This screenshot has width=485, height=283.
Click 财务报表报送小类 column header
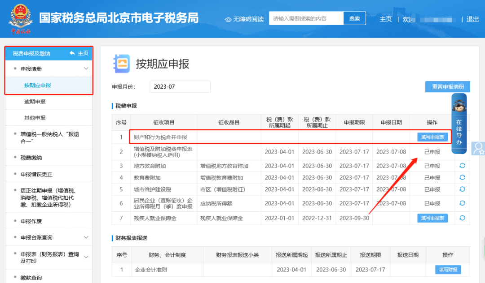click(238, 255)
